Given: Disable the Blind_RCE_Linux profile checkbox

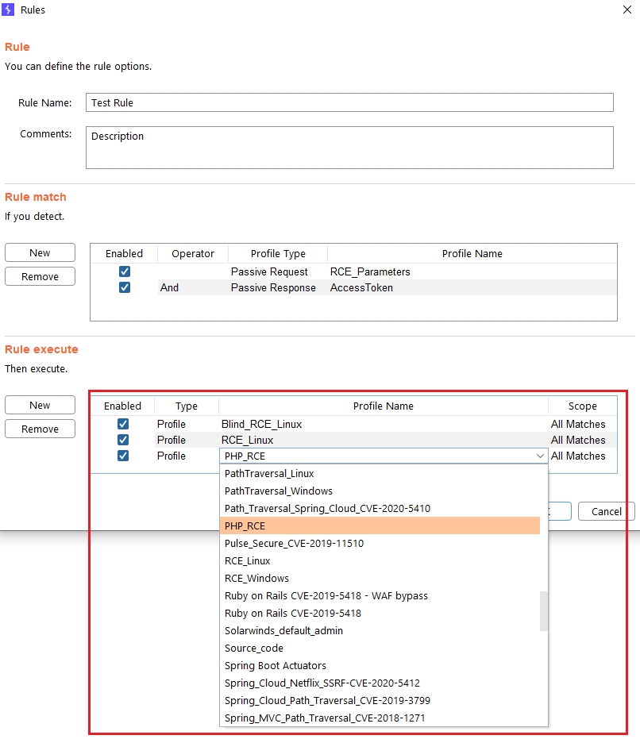Looking at the screenshot, I should pos(123,424).
